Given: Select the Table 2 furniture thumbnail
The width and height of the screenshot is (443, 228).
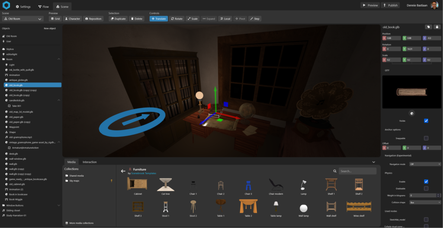Looking at the screenshot, I should click(248, 208).
